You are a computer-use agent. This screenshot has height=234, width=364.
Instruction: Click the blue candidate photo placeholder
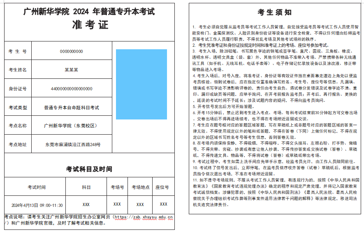coord(141,75)
